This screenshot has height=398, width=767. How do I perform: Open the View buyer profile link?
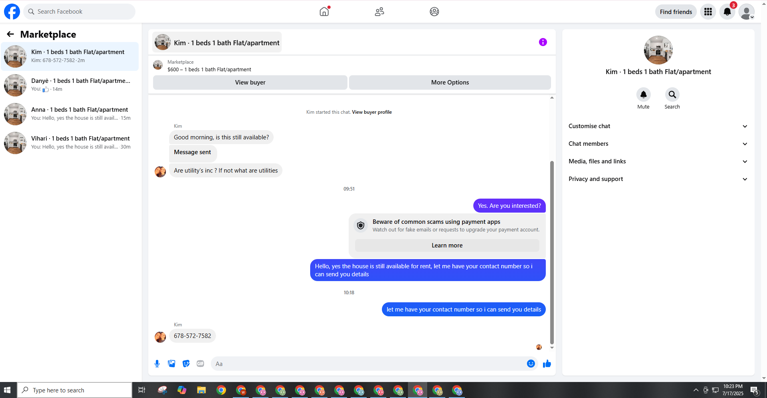tap(372, 112)
